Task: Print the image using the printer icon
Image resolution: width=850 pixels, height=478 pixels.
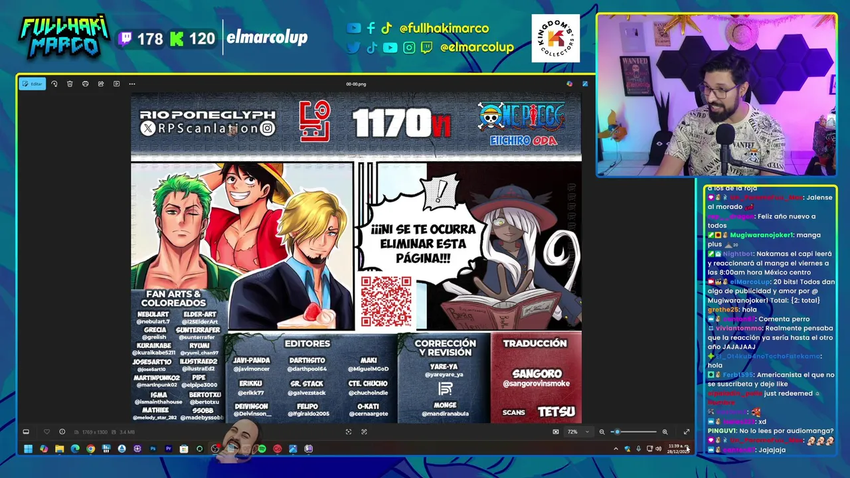Action: [x=85, y=84]
